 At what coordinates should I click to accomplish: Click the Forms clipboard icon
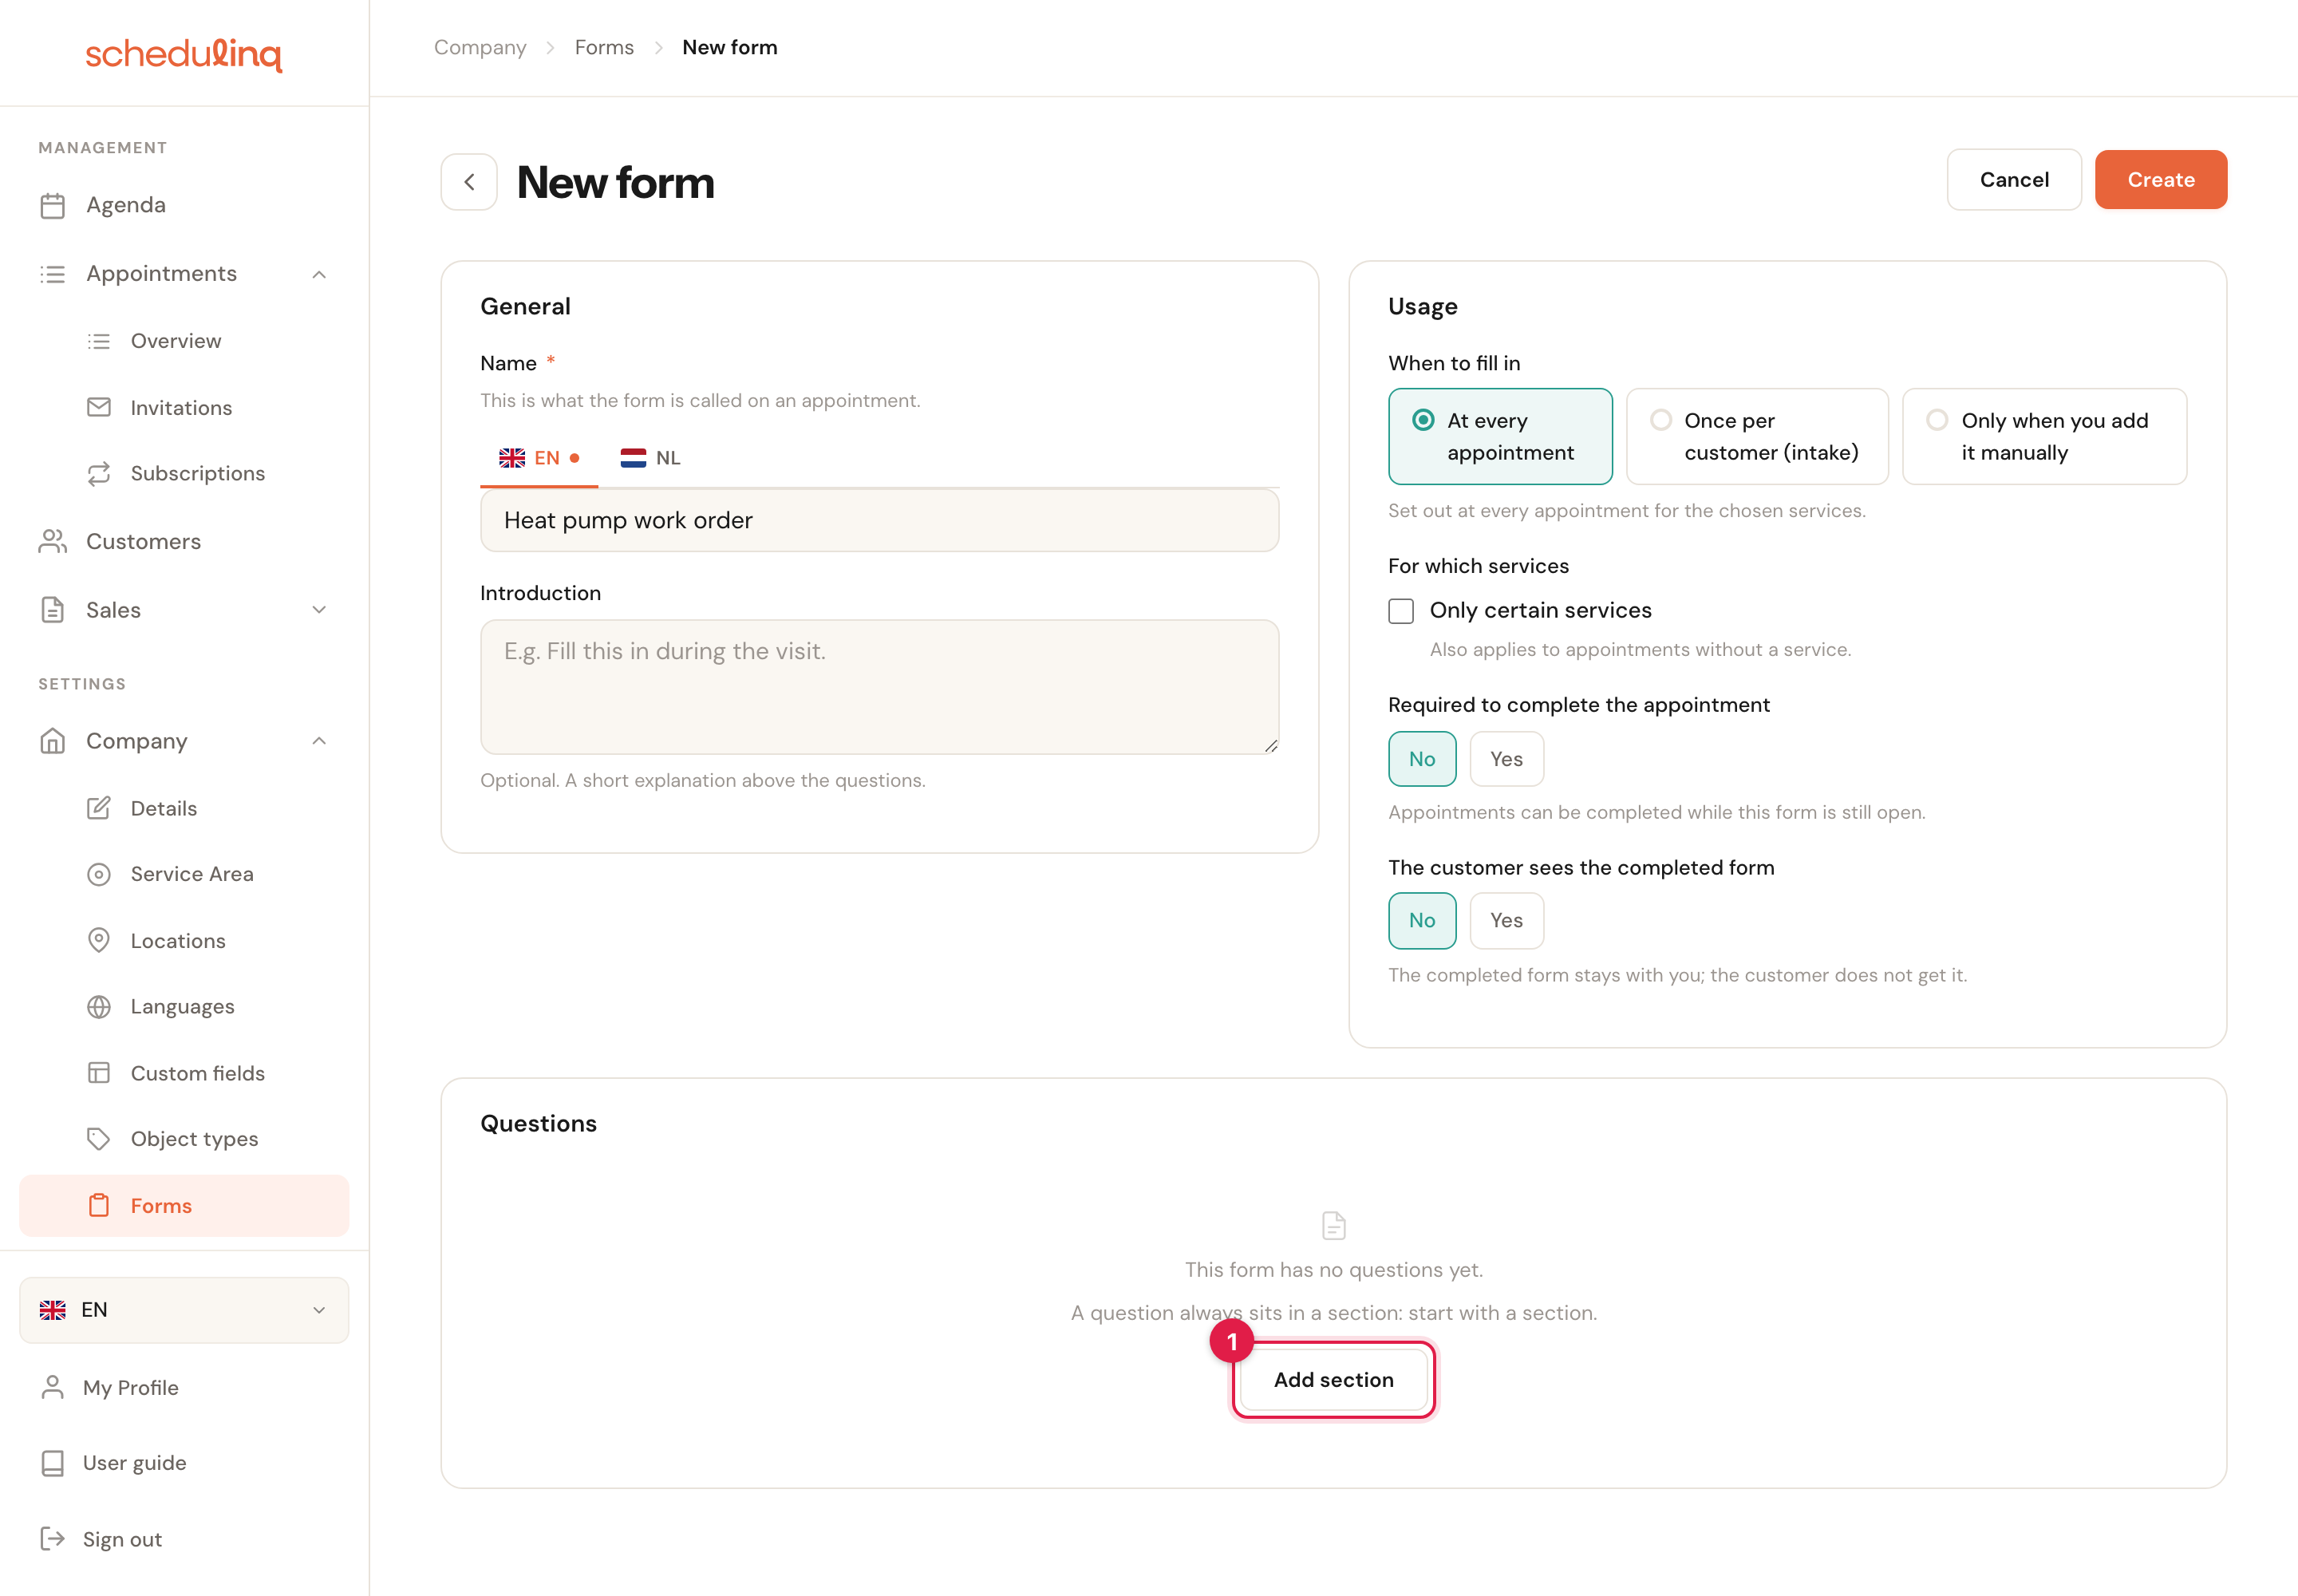pos(98,1205)
